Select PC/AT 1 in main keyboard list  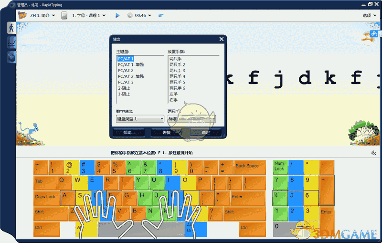pos(126,59)
